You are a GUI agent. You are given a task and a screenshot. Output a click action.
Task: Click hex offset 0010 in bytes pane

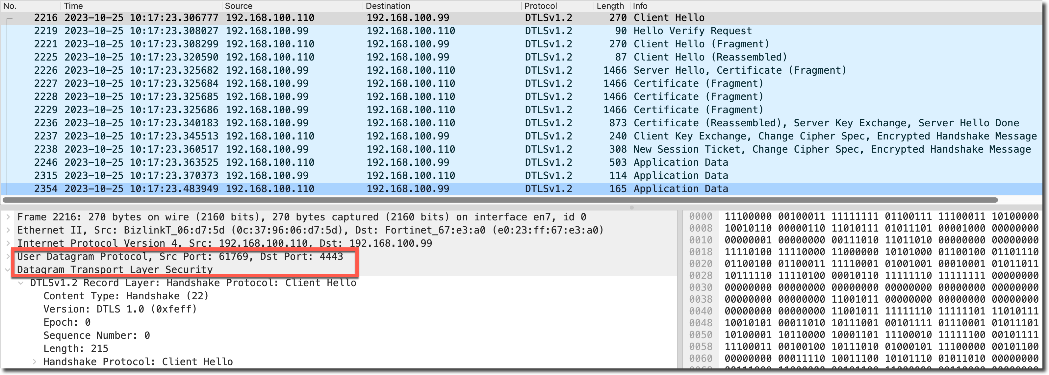tap(701, 240)
